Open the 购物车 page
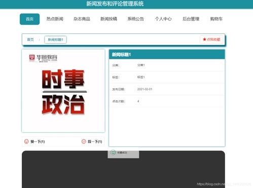253x188 pixels. click(216, 19)
